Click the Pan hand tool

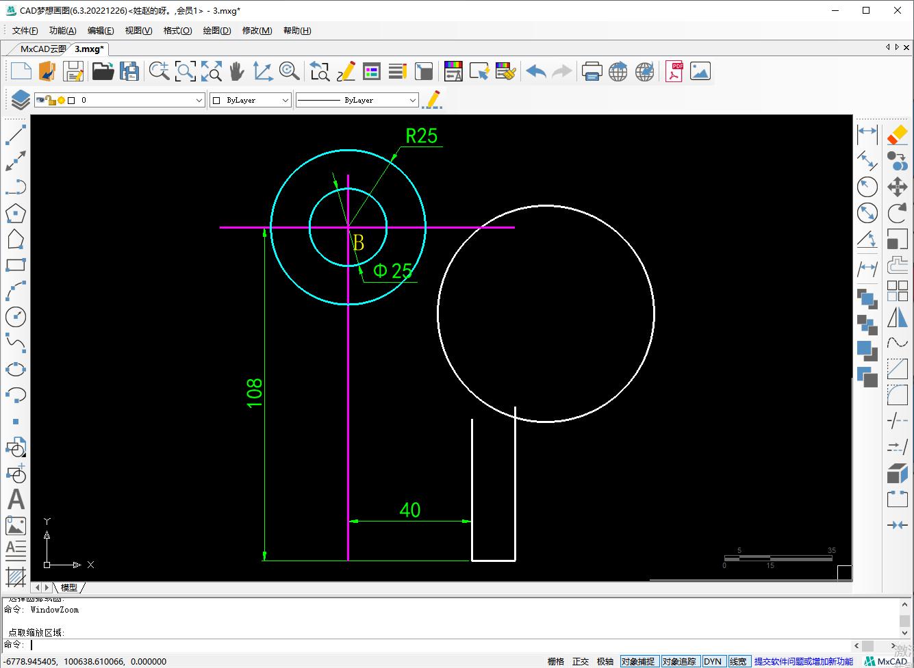236,70
